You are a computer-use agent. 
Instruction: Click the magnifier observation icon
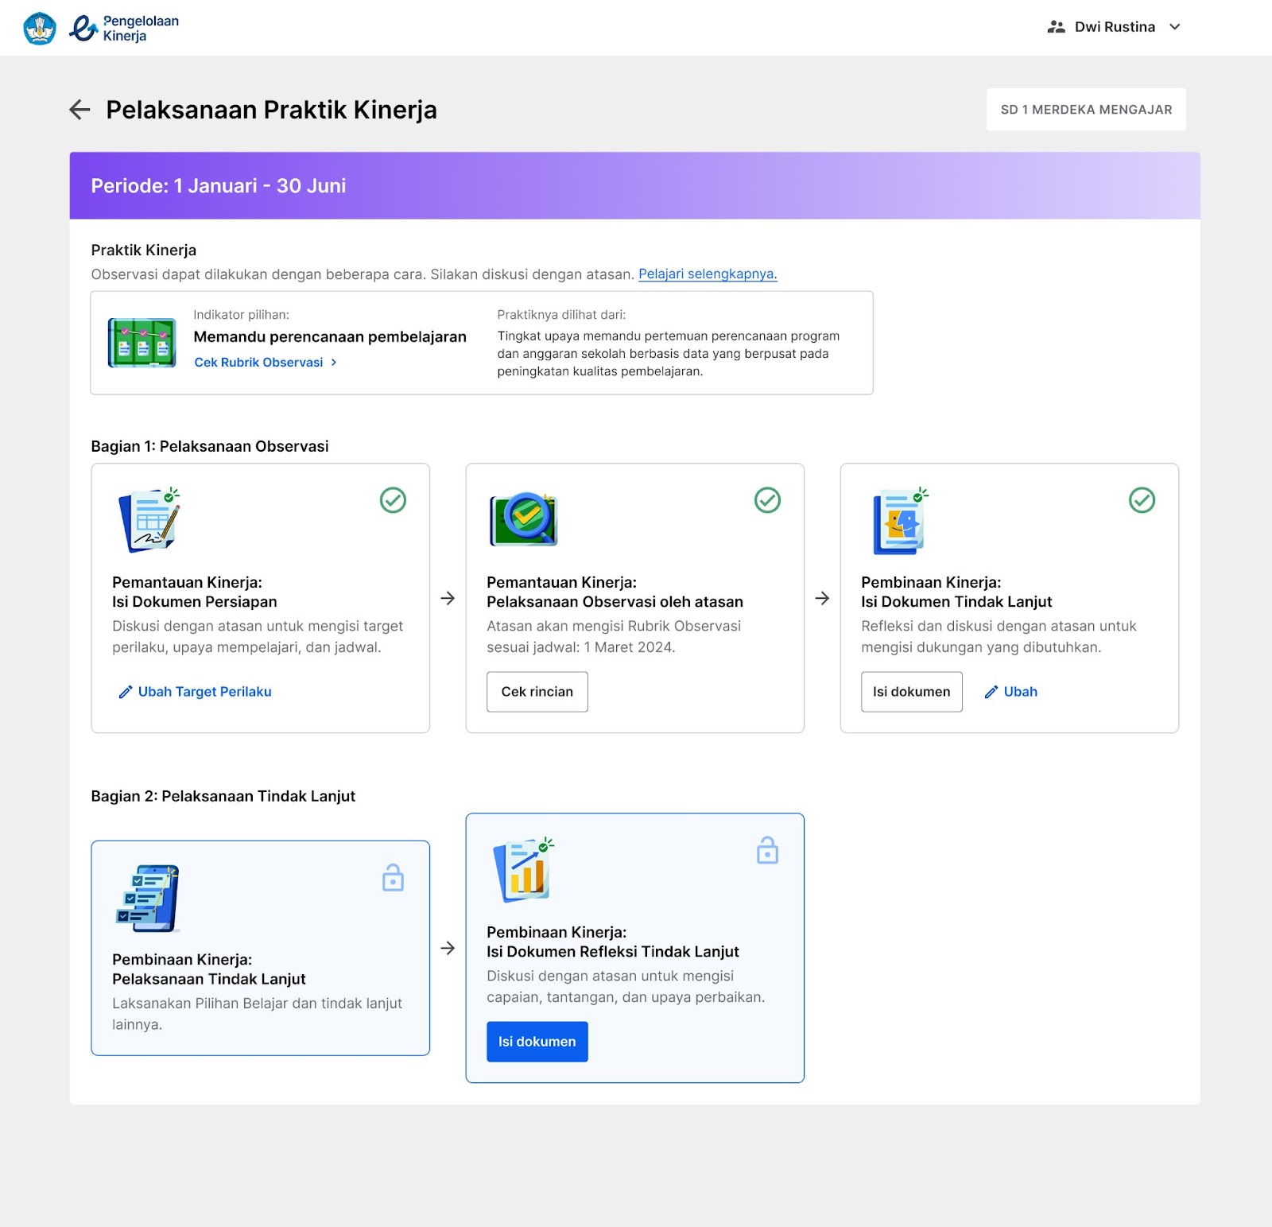(524, 519)
